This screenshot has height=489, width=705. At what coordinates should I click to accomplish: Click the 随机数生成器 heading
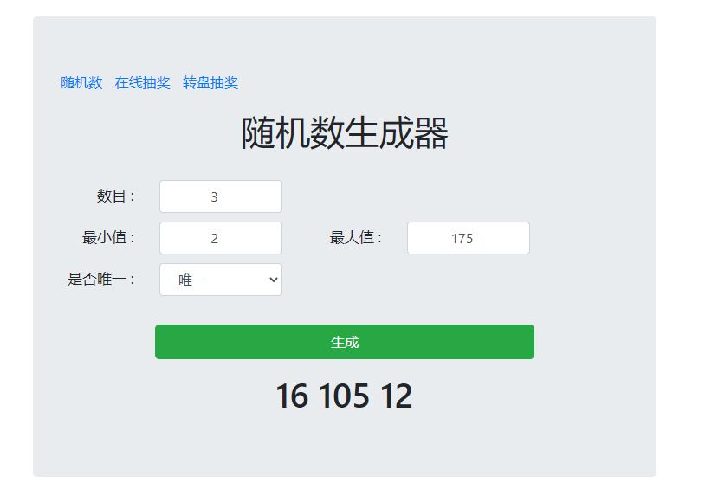pos(345,132)
